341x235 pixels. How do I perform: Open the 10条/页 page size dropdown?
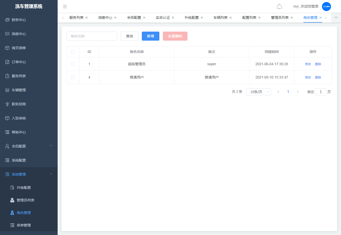[258, 92]
